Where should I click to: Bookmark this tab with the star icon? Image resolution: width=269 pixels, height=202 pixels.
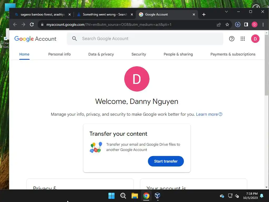click(x=227, y=24)
